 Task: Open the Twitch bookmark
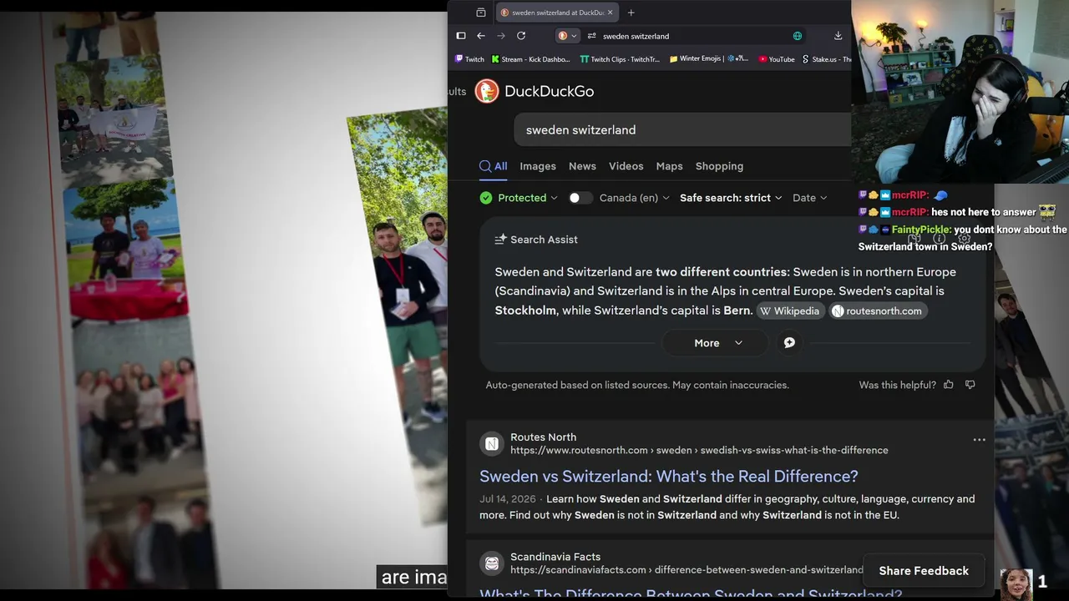click(469, 59)
